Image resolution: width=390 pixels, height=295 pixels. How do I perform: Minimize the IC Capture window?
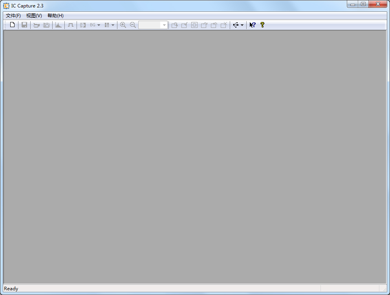(353, 4)
